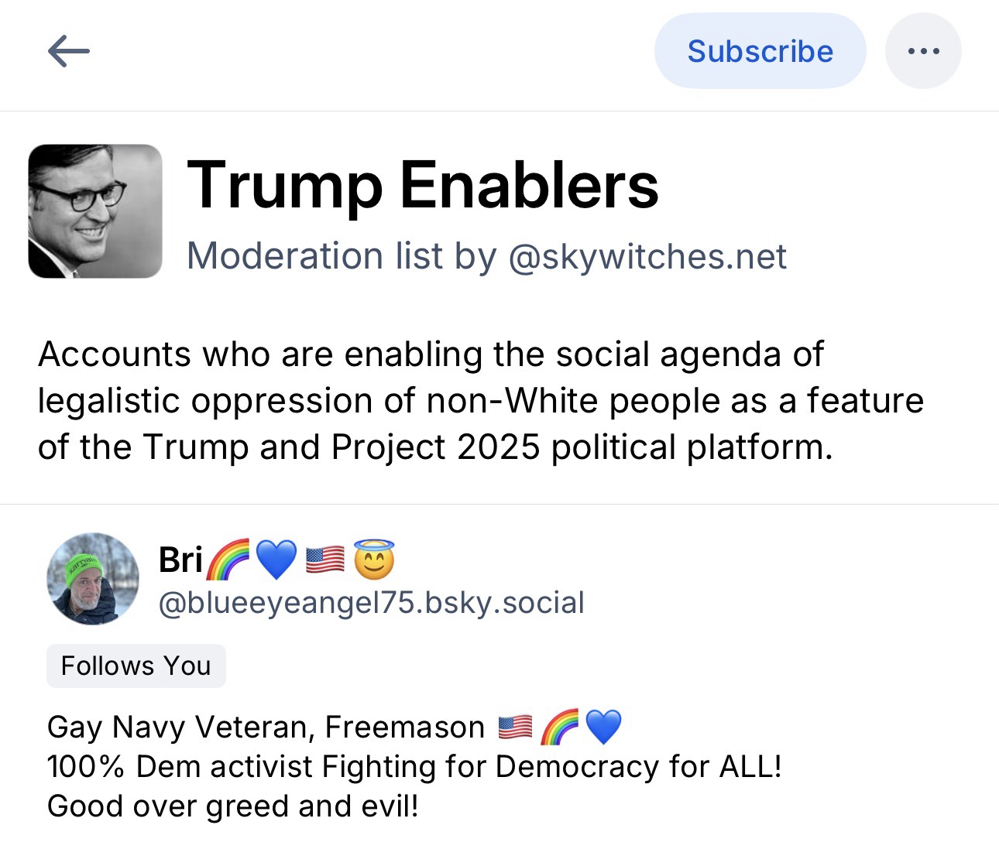
Task: Open Bri's round profile avatar
Action: (x=93, y=578)
